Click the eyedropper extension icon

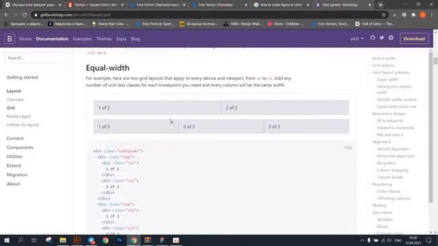(x=395, y=15)
